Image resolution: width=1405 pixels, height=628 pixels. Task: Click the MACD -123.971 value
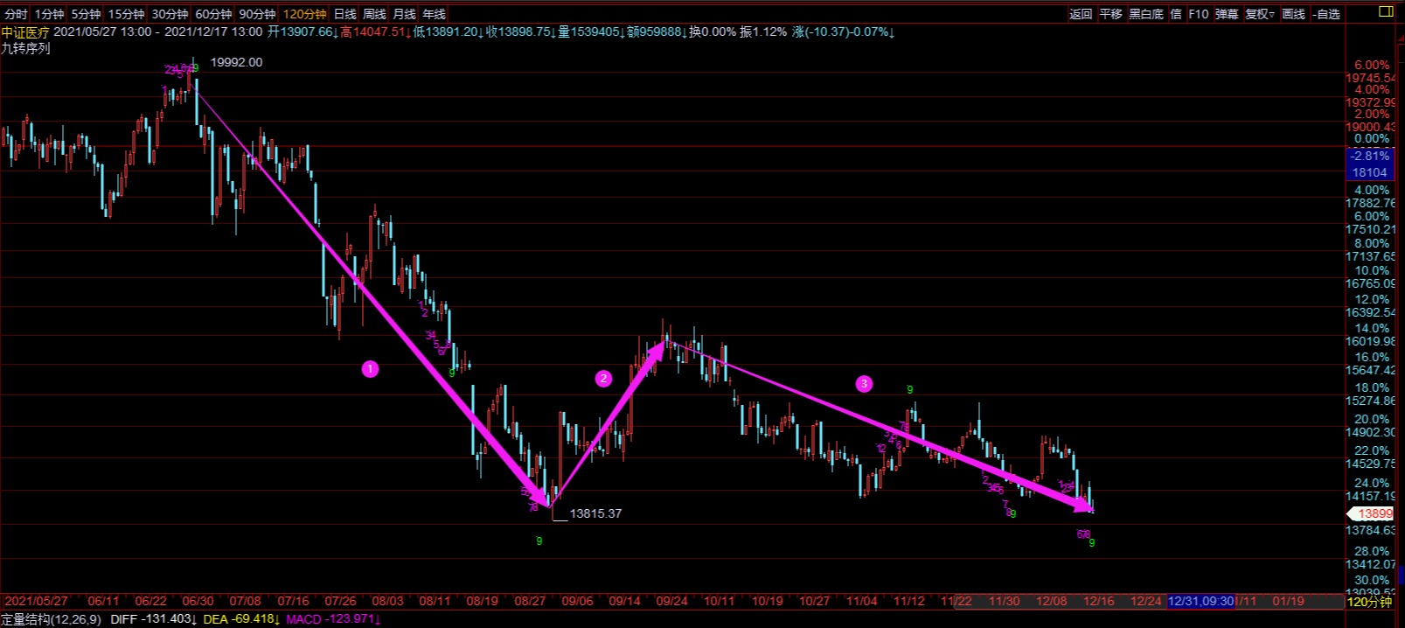point(334,619)
